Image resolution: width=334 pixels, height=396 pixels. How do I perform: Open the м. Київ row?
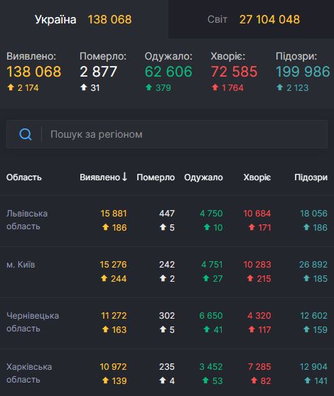[x=167, y=272]
